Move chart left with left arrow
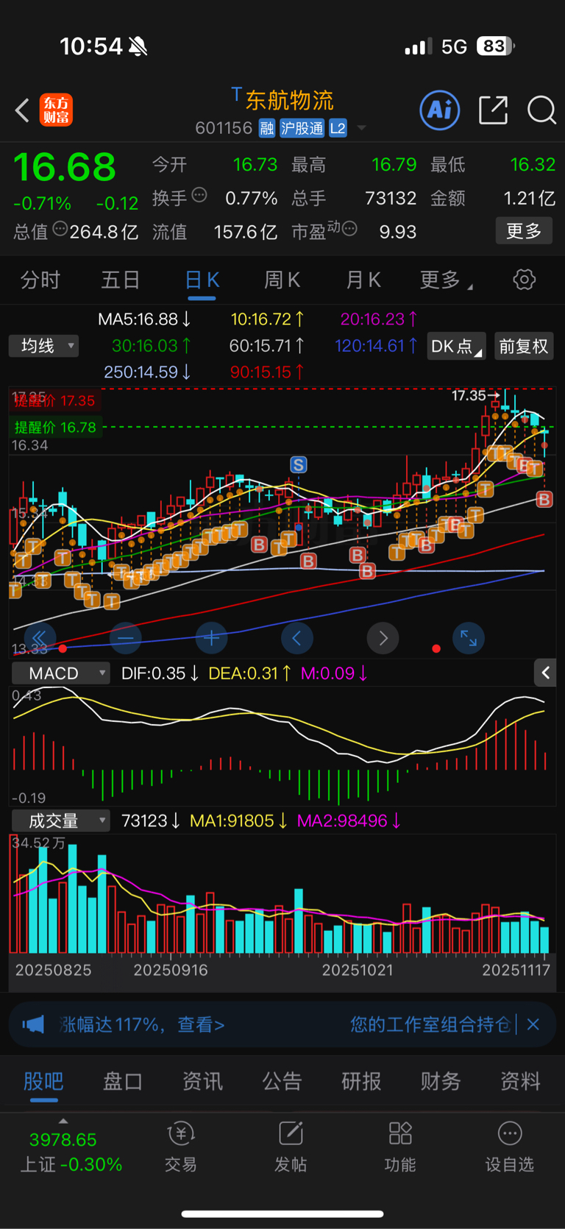Screen dimensions: 565x1229 coord(297,638)
